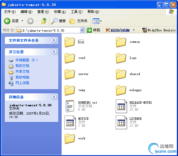Screen dimensions: 178x156
Task: Open the 编辑(E) menu
Action: coord(26,12)
